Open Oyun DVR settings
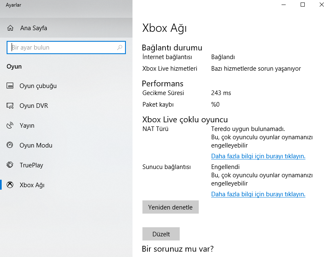 coord(66,106)
